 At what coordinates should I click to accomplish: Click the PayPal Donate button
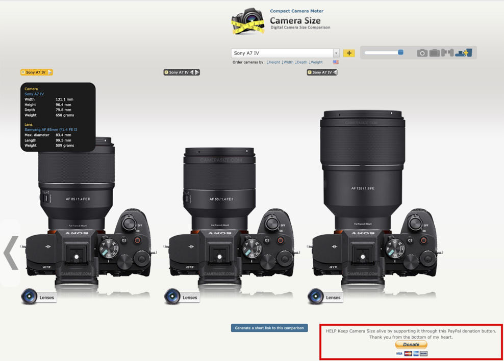coord(411,345)
